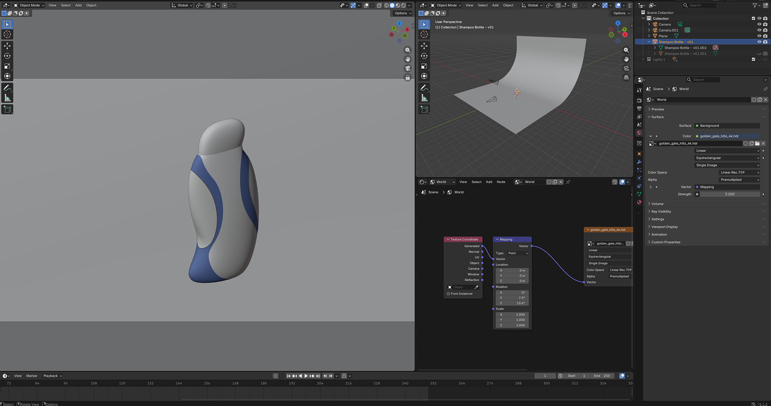Open the Marker menu in timeline
Viewport: 771px width, 406px height.
[32, 376]
